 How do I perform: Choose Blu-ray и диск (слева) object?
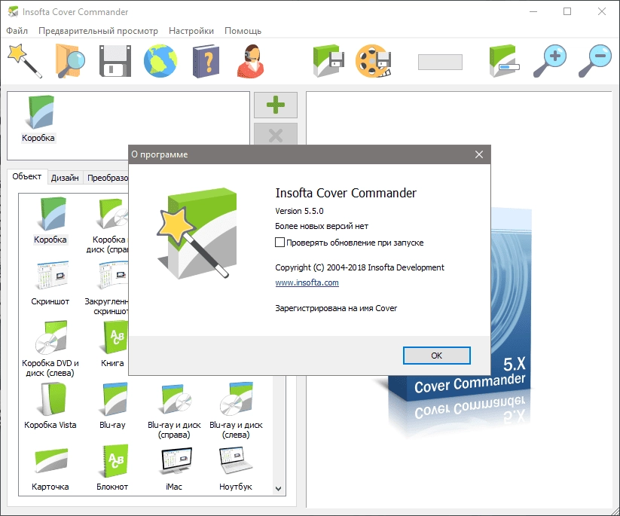[x=236, y=411]
